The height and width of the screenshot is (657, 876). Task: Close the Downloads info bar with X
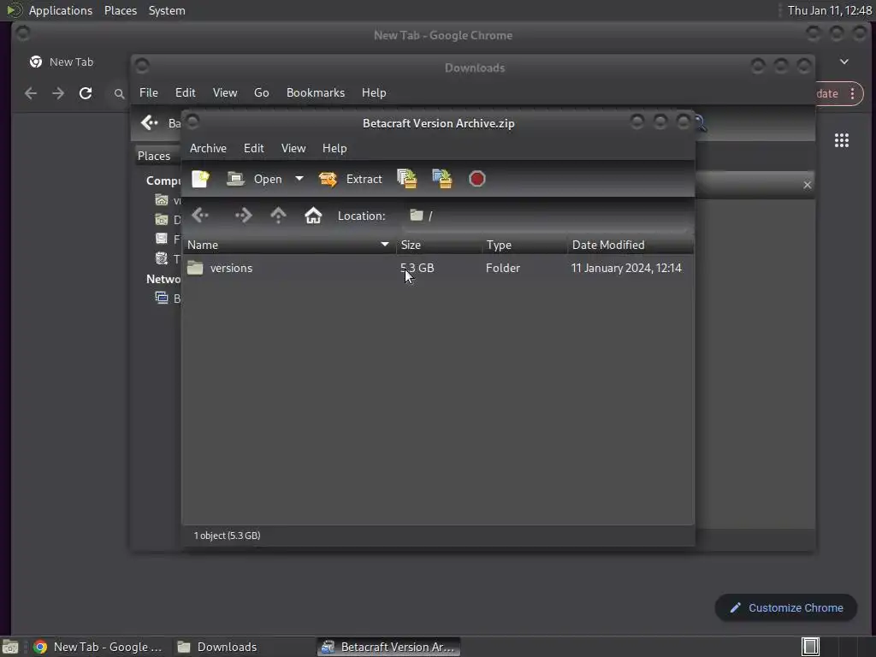pyautogui.click(x=808, y=185)
